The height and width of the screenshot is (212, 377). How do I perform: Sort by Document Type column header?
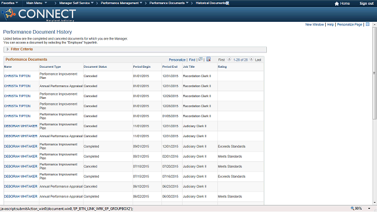[x=50, y=67]
